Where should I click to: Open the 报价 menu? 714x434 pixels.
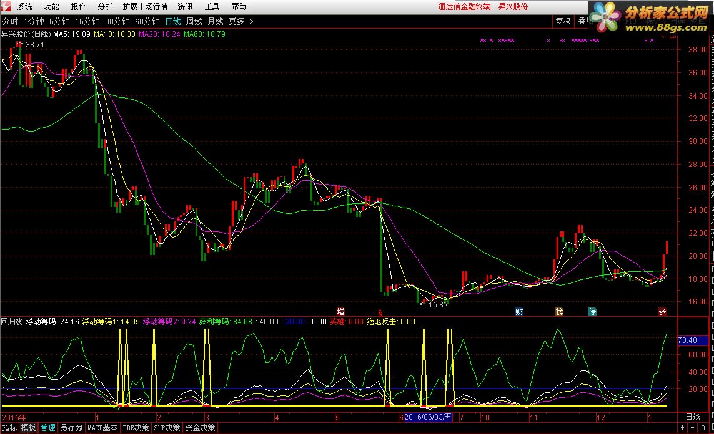coord(78,7)
